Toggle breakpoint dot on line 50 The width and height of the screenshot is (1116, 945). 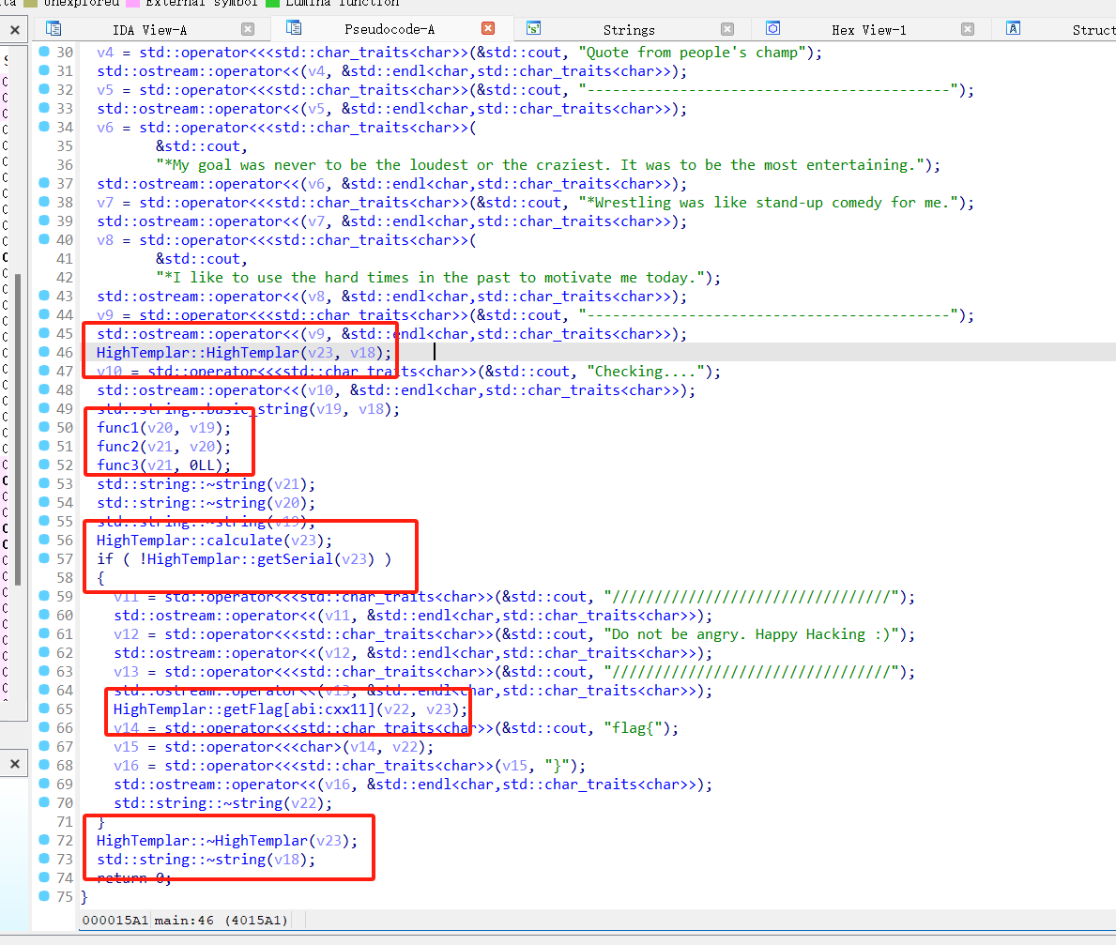coord(44,426)
